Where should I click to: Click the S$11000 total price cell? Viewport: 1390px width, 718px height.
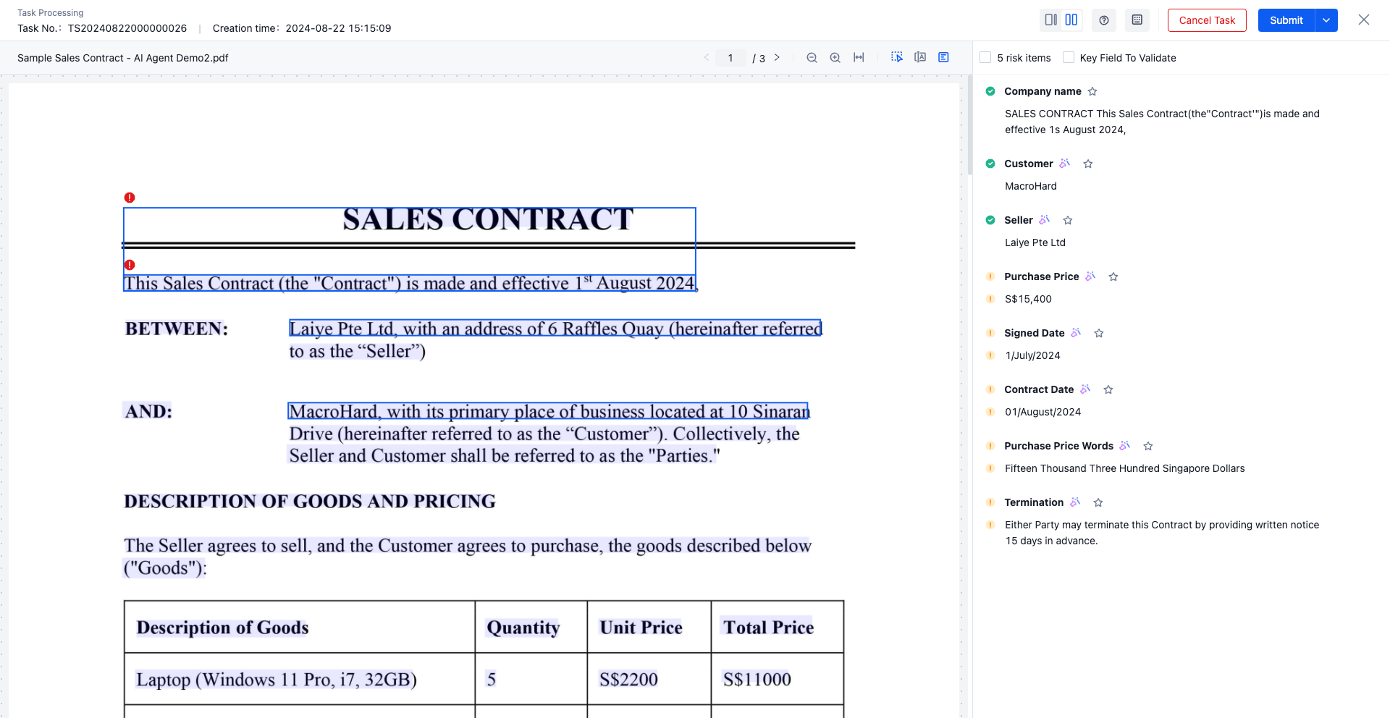click(x=777, y=679)
